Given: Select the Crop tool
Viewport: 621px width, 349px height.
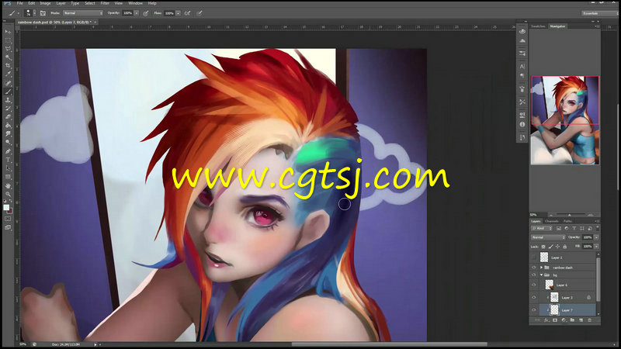Looking at the screenshot, I should coord(8,66).
